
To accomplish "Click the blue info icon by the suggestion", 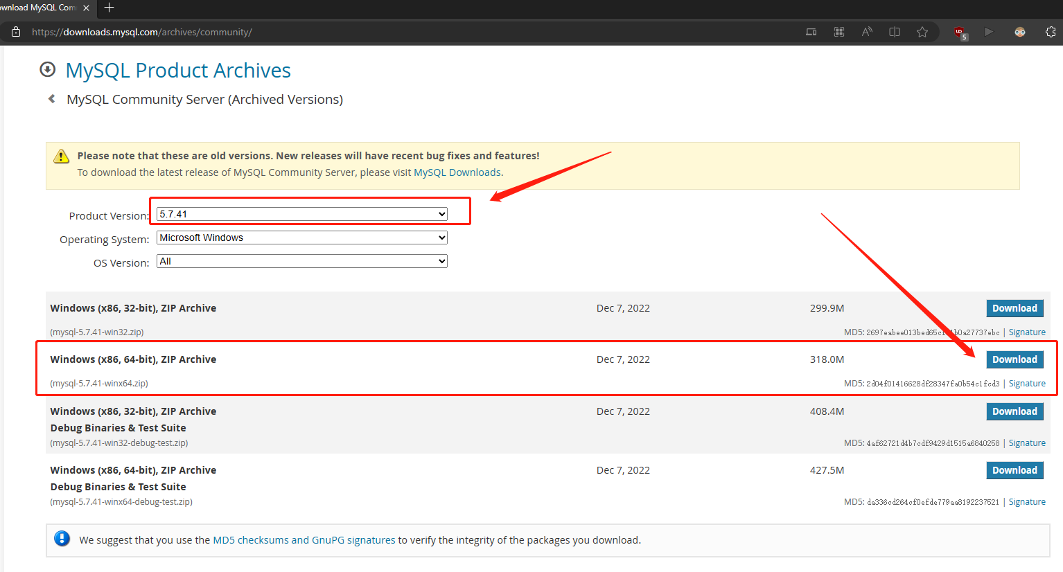I will tap(62, 538).
